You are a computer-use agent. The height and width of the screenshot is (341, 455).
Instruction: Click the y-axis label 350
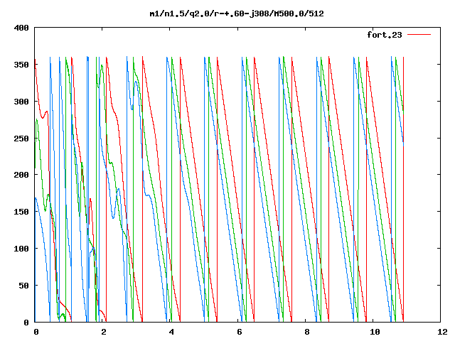click(x=21, y=65)
